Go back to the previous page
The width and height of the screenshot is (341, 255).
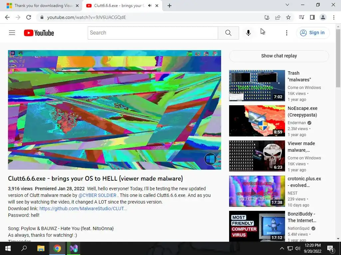coord(7,17)
